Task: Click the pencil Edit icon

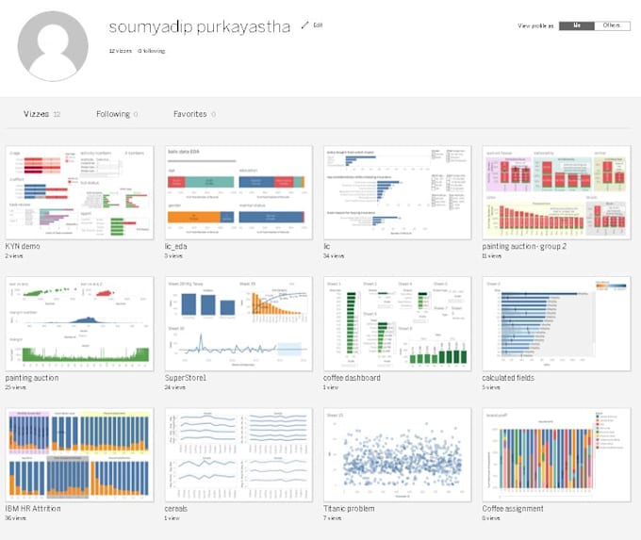Action: click(304, 25)
